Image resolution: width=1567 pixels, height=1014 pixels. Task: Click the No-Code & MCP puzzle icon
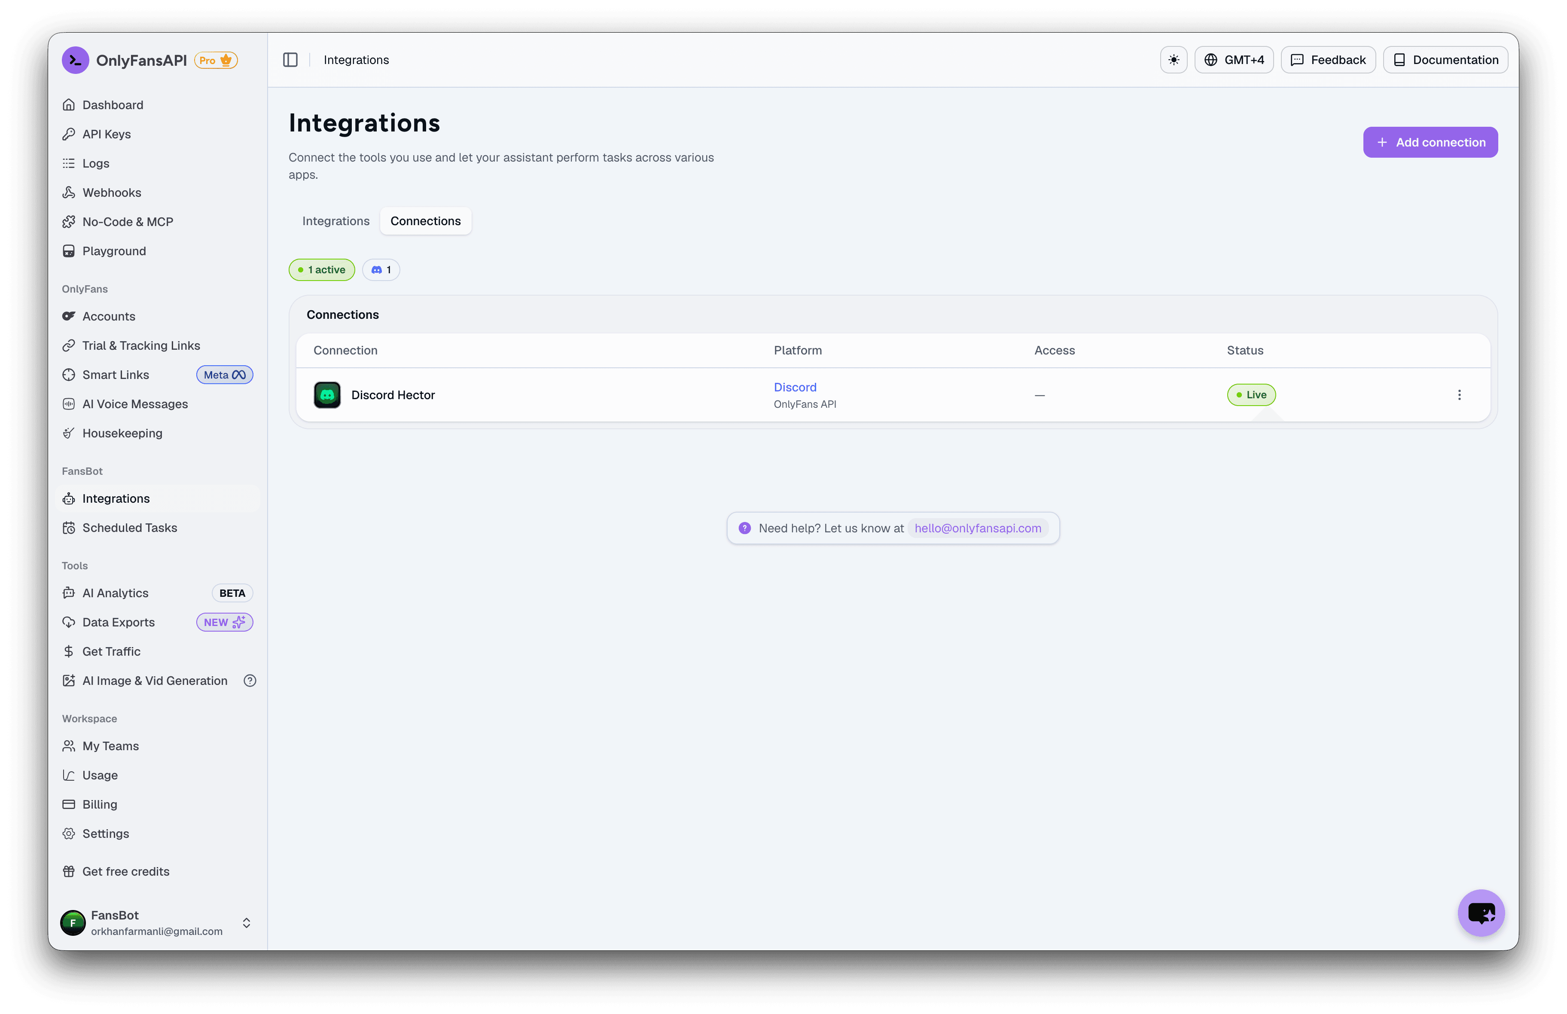pos(68,222)
